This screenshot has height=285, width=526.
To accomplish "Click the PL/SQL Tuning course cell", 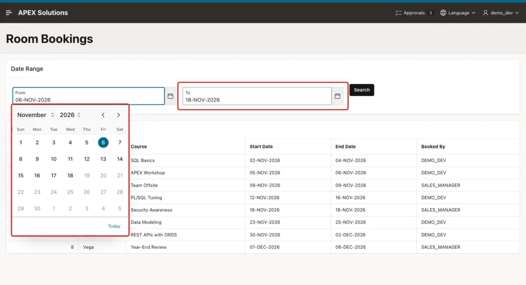I will tap(186, 197).
